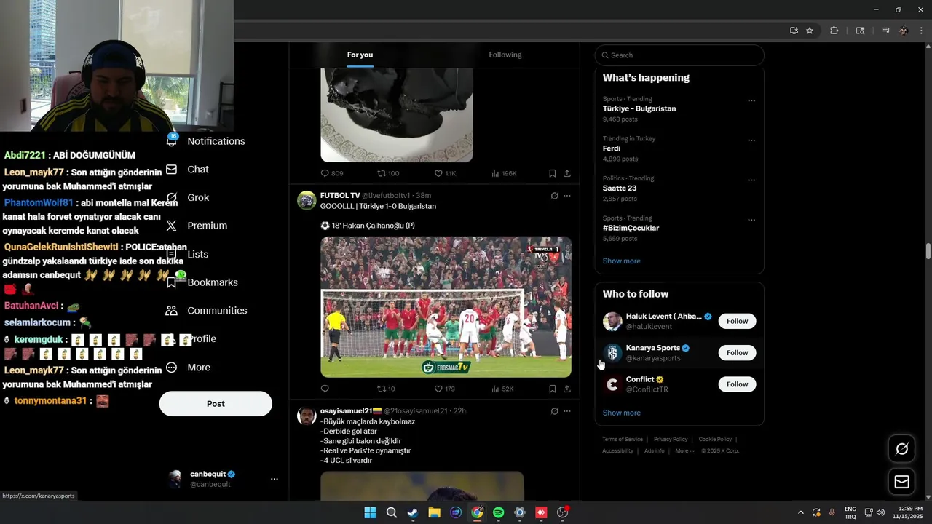Follow Conflict account
The image size is (932, 524).
(x=737, y=384)
